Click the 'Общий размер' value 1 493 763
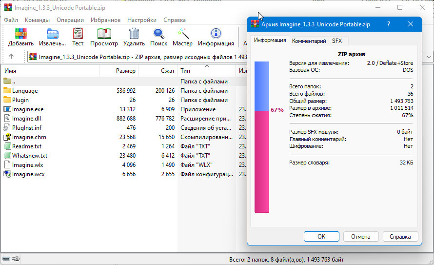The height and width of the screenshot is (265, 434). click(402, 101)
